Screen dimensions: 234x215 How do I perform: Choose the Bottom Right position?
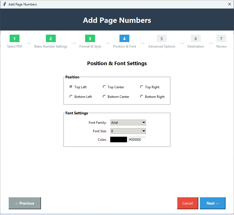coord(141,97)
